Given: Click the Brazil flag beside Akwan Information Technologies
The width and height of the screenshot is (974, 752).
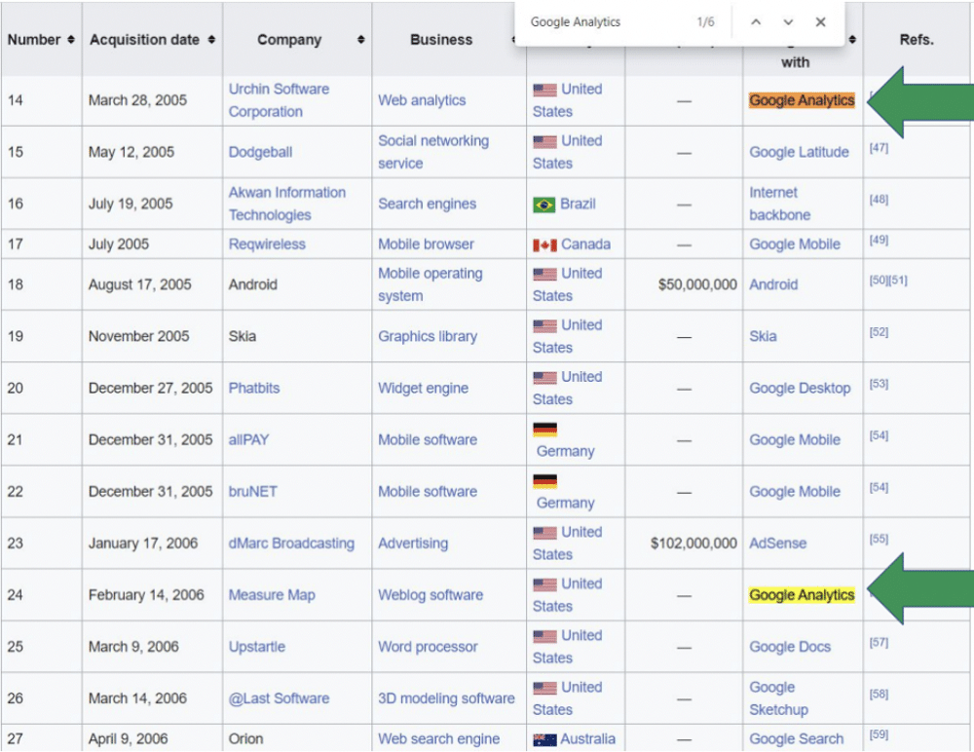Looking at the screenshot, I should 545,205.
